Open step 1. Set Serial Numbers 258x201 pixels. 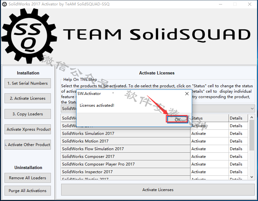28,83
